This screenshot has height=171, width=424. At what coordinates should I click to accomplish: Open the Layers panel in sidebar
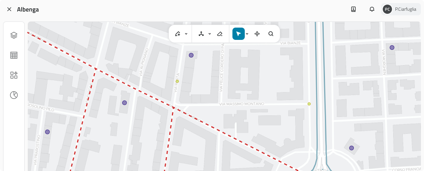click(14, 35)
